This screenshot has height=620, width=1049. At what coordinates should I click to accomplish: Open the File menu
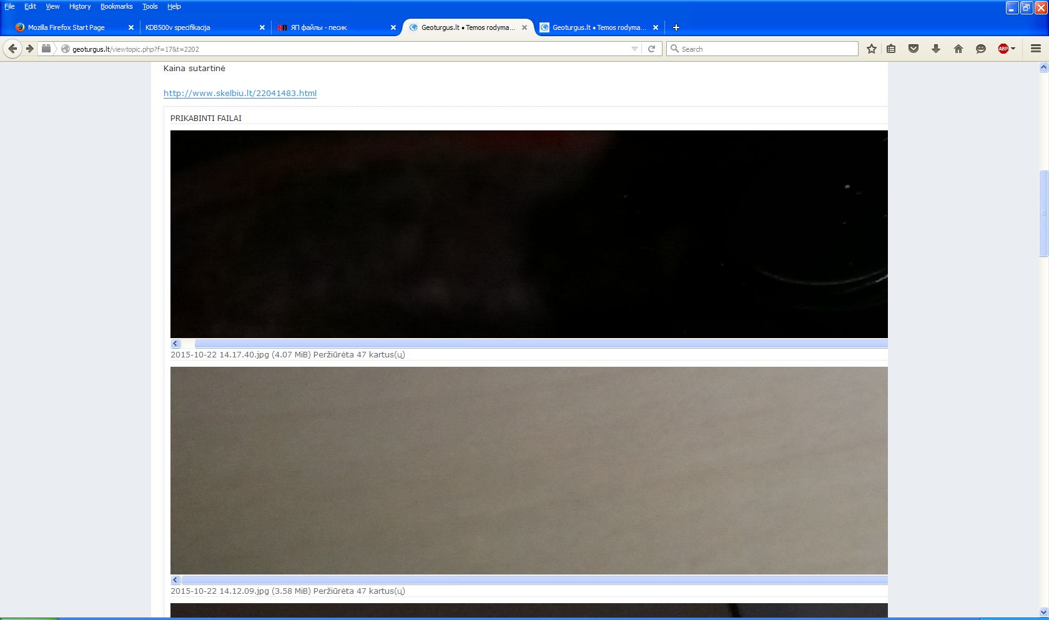coord(9,6)
